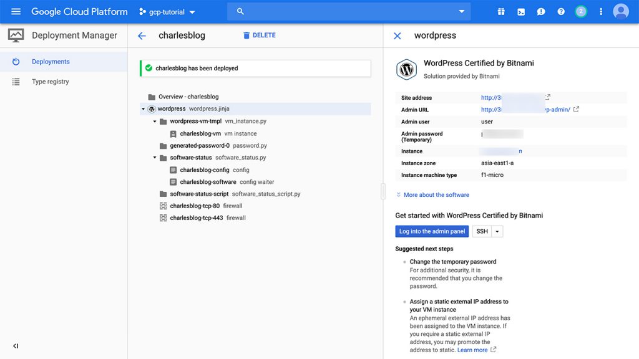Select software-status-script tree row

point(255,194)
